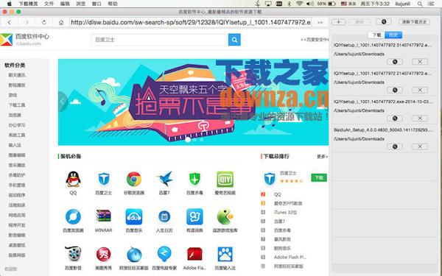
Task: Open the 窗口 menu
Action: coord(97,4)
